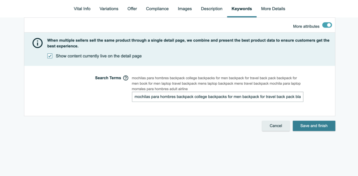Screen dimensions: 358x176
Task: Select the Keywords tab
Action: coord(242,9)
